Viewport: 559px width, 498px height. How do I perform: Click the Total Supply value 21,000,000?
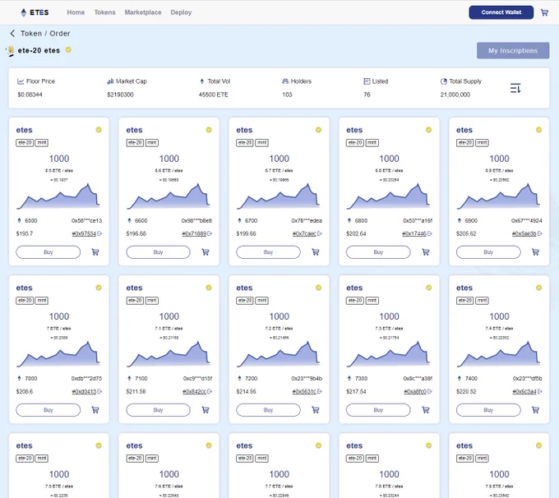(455, 95)
